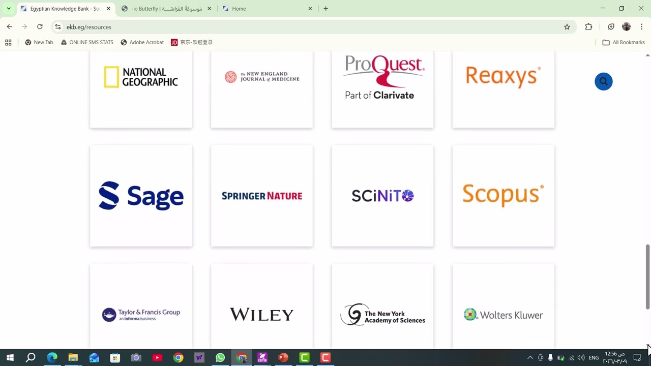This screenshot has width=651, height=366.
Task: Open the Camera app in taskbar
Action: pos(136,358)
